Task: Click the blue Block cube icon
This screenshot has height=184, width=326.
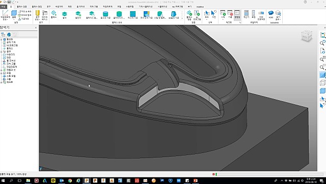Action: pyautogui.click(x=14, y=13)
